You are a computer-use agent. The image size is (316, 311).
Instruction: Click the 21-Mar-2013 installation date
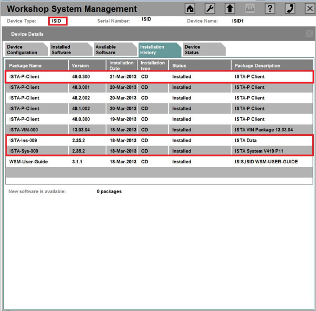[123, 77]
